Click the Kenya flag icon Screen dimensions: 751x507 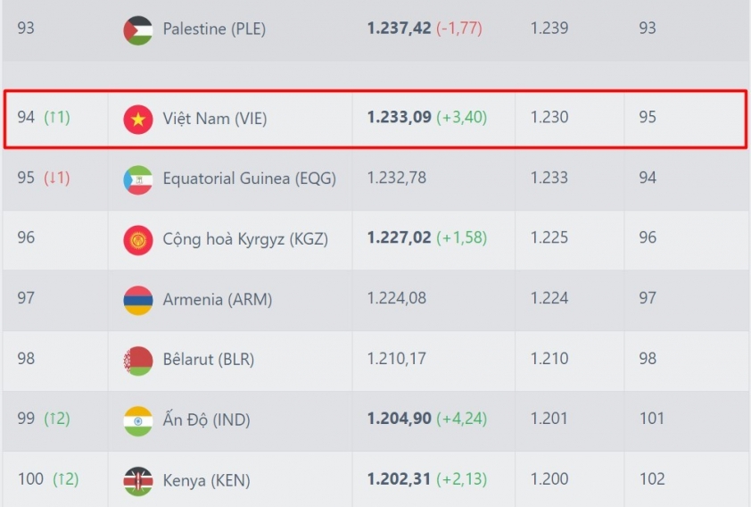(x=138, y=482)
